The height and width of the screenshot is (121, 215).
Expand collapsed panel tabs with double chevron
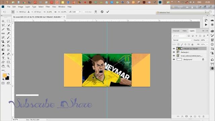[x=203, y=31]
